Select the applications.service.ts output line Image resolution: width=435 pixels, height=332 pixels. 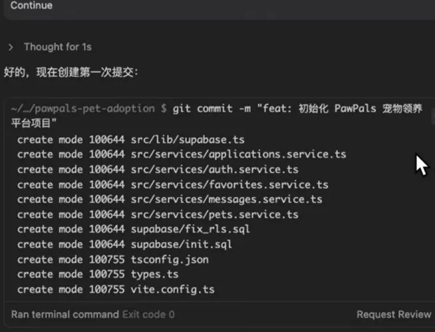[181, 154]
